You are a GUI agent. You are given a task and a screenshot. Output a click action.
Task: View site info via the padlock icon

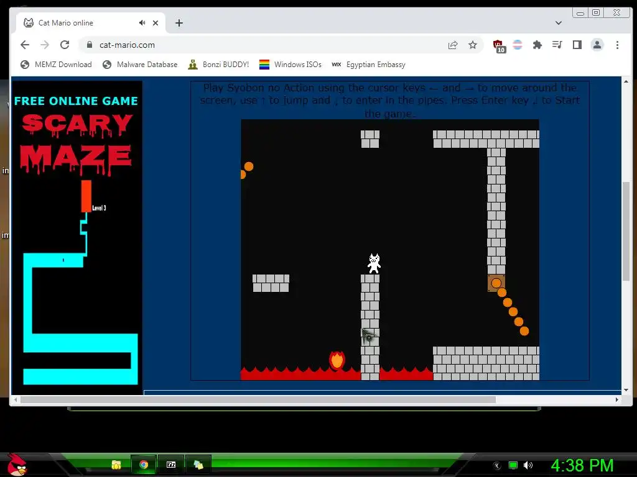(x=90, y=45)
